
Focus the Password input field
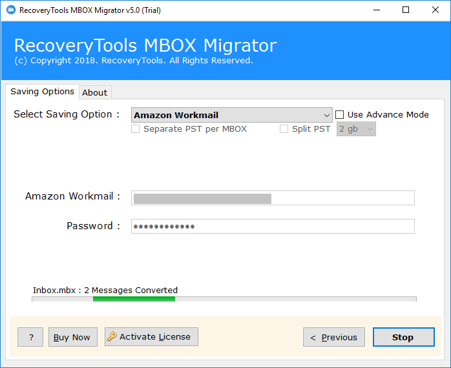click(x=273, y=226)
